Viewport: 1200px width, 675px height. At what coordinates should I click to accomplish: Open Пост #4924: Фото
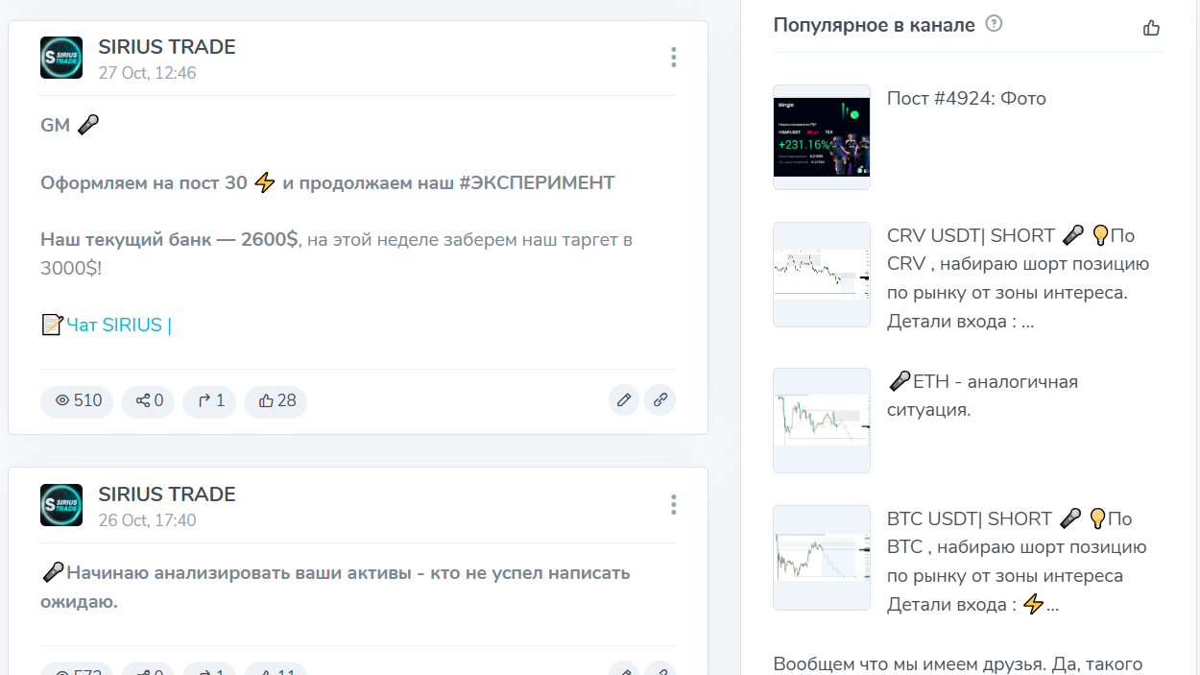click(965, 98)
